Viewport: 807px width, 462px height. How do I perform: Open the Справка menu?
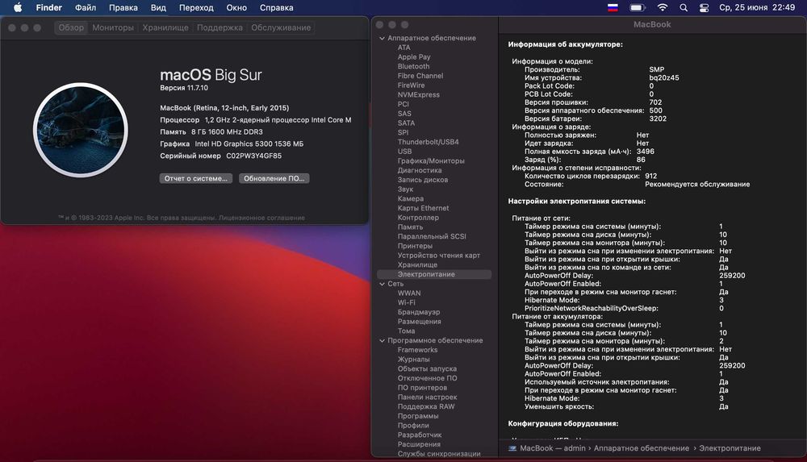pyautogui.click(x=276, y=8)
